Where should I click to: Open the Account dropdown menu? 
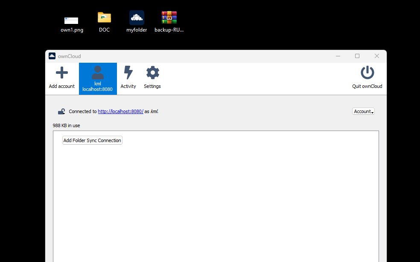tap(363, 111)
